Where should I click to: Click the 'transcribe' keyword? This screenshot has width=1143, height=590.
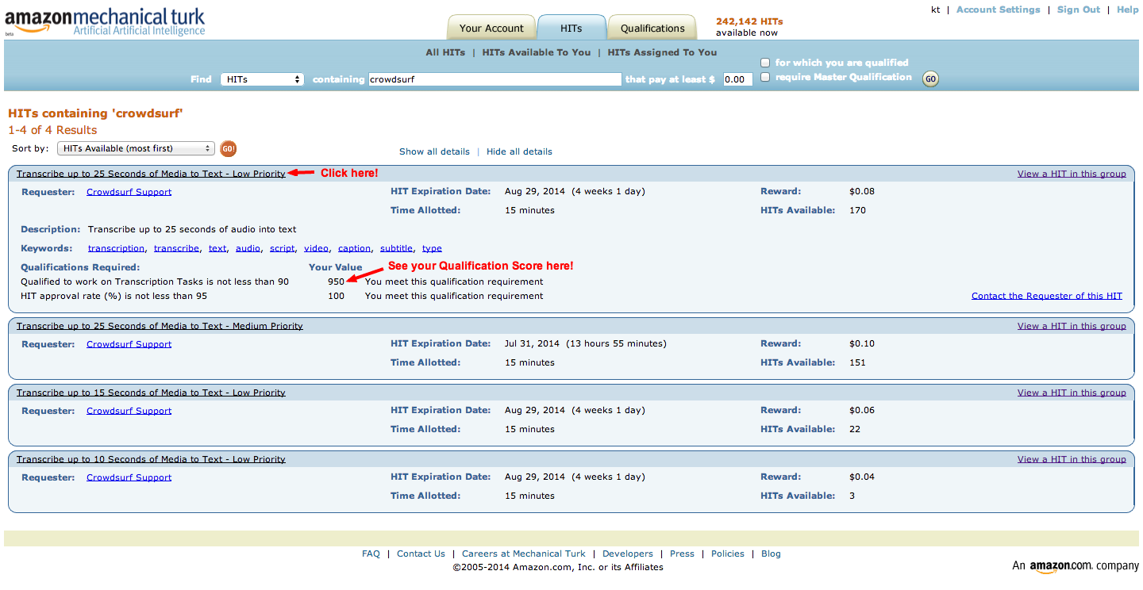[176, 248]
